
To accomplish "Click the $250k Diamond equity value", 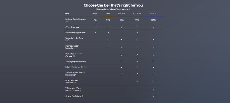I will coord(154,20).
